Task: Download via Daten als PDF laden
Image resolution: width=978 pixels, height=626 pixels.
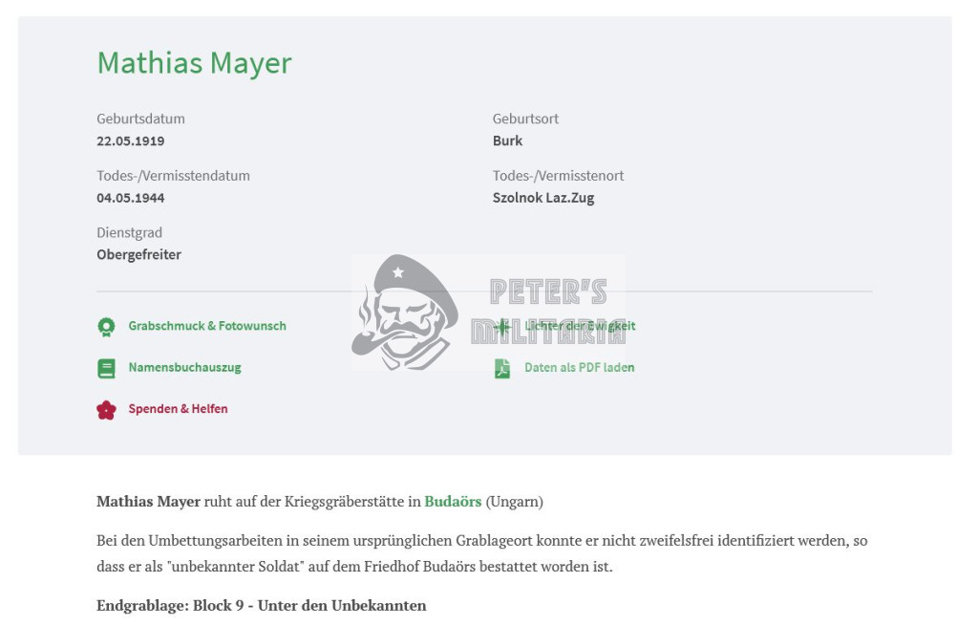Action: [x=580, y=368]
